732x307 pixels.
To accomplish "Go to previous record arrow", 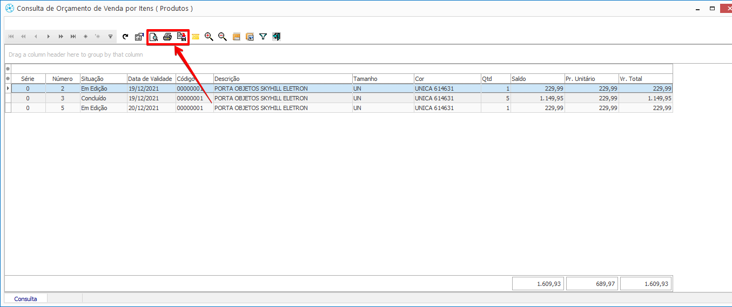I will click(36, 37).
